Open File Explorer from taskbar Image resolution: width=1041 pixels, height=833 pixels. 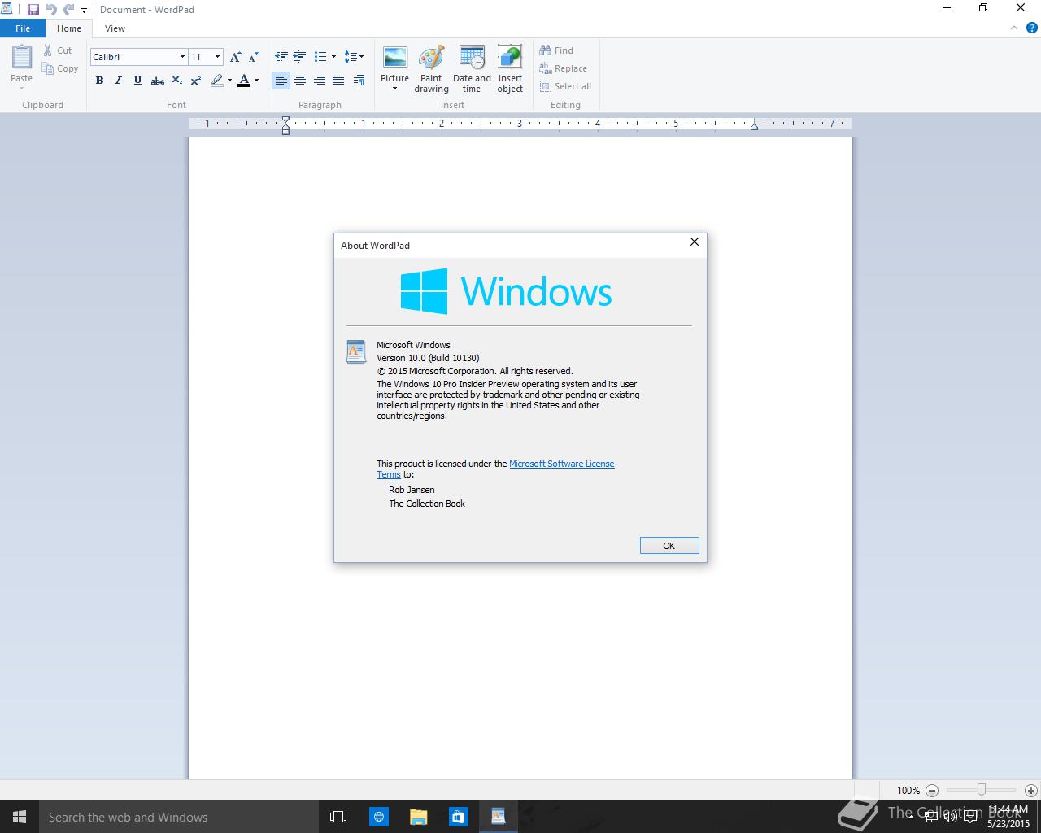click(x=418, y=817)
